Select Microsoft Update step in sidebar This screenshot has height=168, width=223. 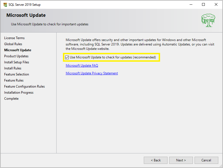tap(18, 50)
